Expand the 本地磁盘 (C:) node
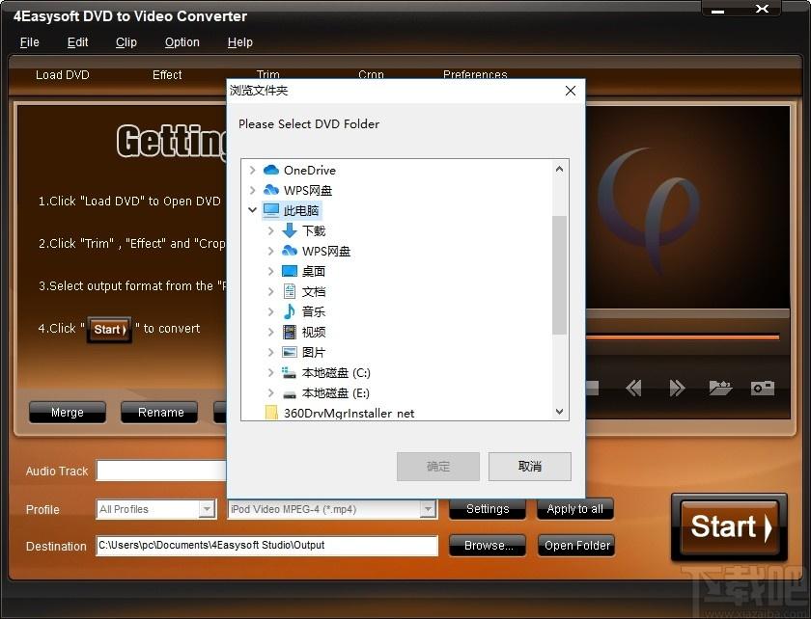Image resolution: width=811 pixels, height=619 pixels. click(270, 372)
